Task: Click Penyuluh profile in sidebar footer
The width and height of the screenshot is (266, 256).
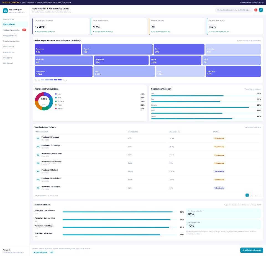Action: tap(13, 251)
